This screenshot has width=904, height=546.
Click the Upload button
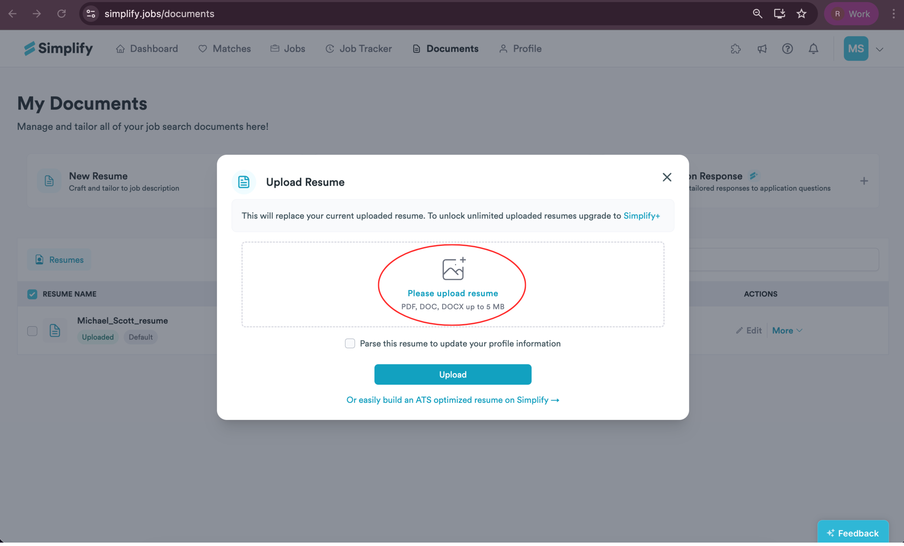(x=453, y=374)
